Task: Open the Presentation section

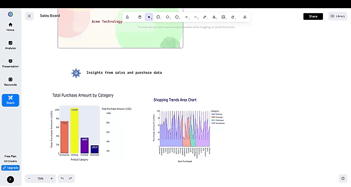Action: pos(10,64)
